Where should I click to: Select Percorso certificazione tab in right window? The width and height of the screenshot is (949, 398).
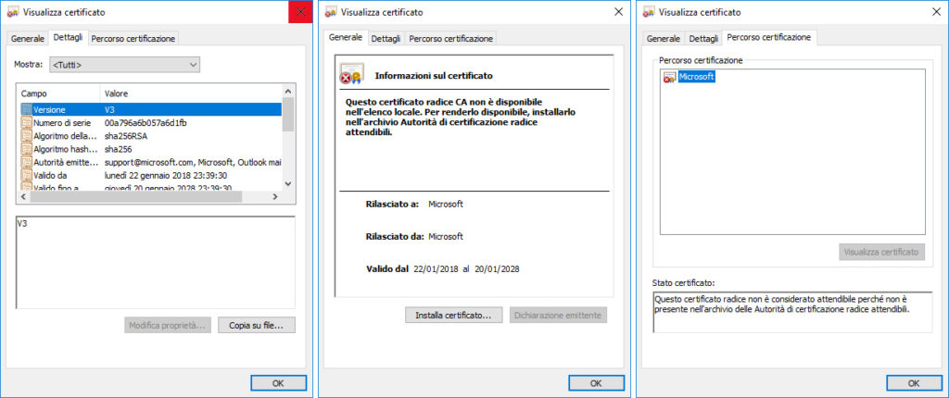[x=768, y=38]
